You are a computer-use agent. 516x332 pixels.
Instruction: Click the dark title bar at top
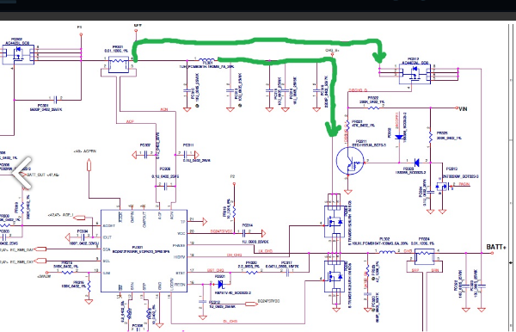point(258,6)
